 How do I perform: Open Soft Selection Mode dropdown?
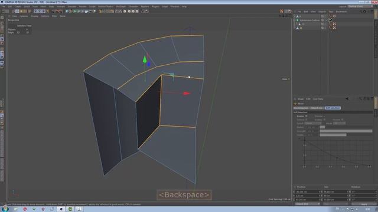pos(340,124)
